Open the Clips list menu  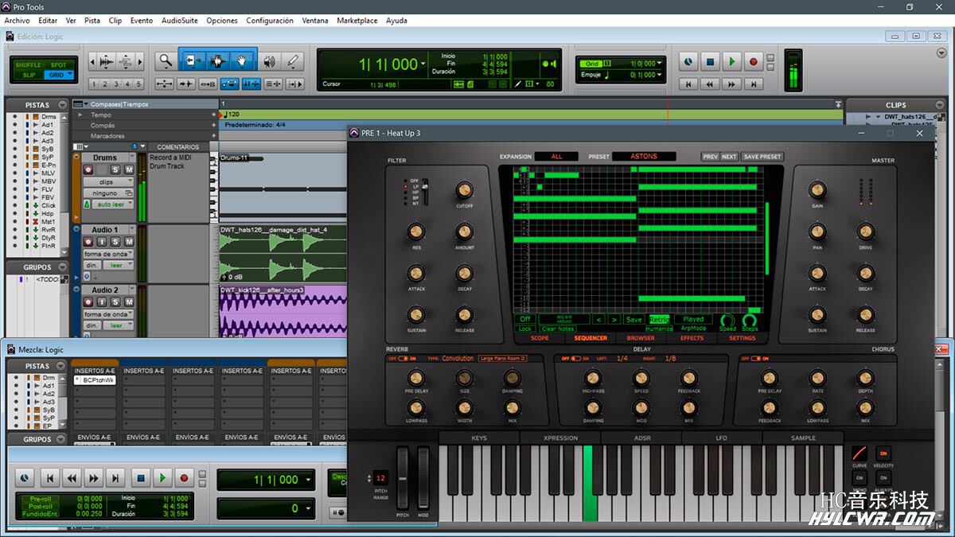(x=941, y=104)
